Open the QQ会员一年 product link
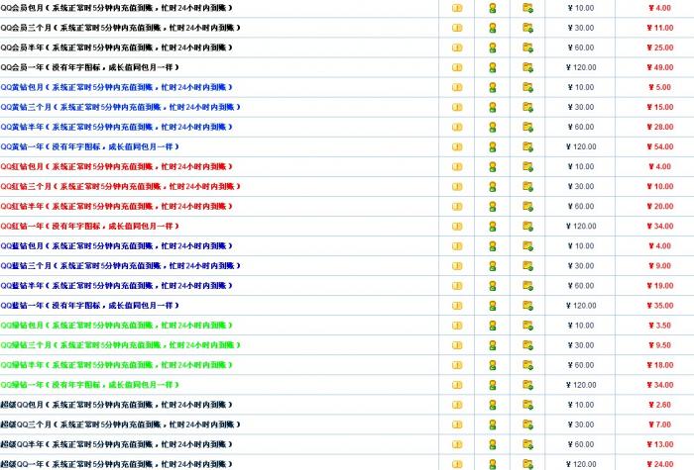This screenshot has width=694, height=470. point(90,67)
